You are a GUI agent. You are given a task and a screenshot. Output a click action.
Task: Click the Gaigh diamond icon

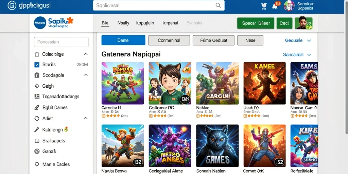click(x=37, y=86)
